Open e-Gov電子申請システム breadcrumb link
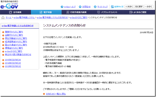 [24, 17]
